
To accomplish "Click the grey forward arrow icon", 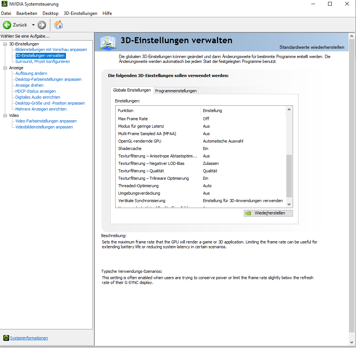I will tap(42, 25).
